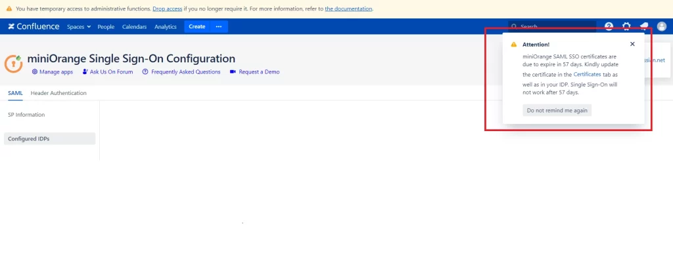
Task: Open Frequently Asked Questions link
Action: (181, 72)
